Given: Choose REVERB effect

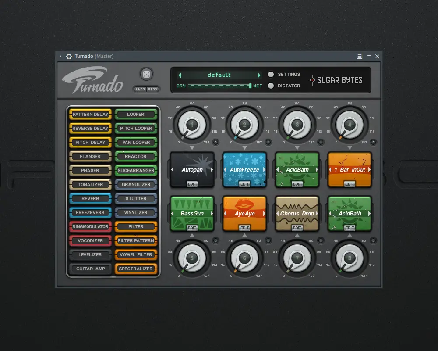Looking at the screenshot, I should click(90, 198).
